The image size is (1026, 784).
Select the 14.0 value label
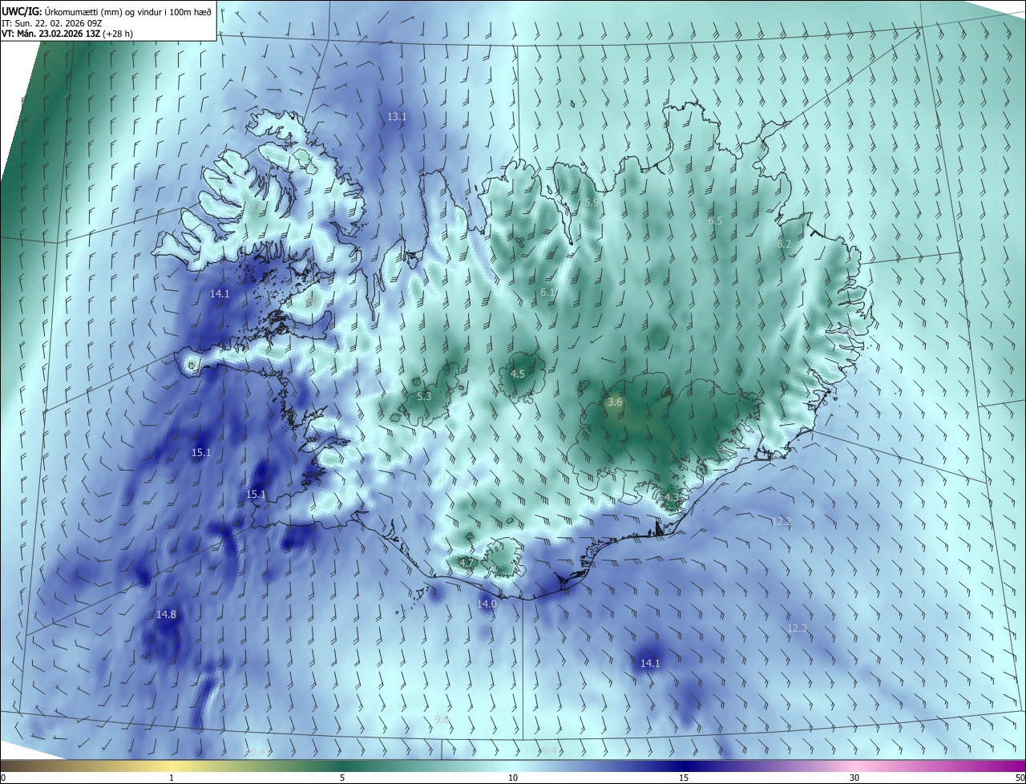487,604
